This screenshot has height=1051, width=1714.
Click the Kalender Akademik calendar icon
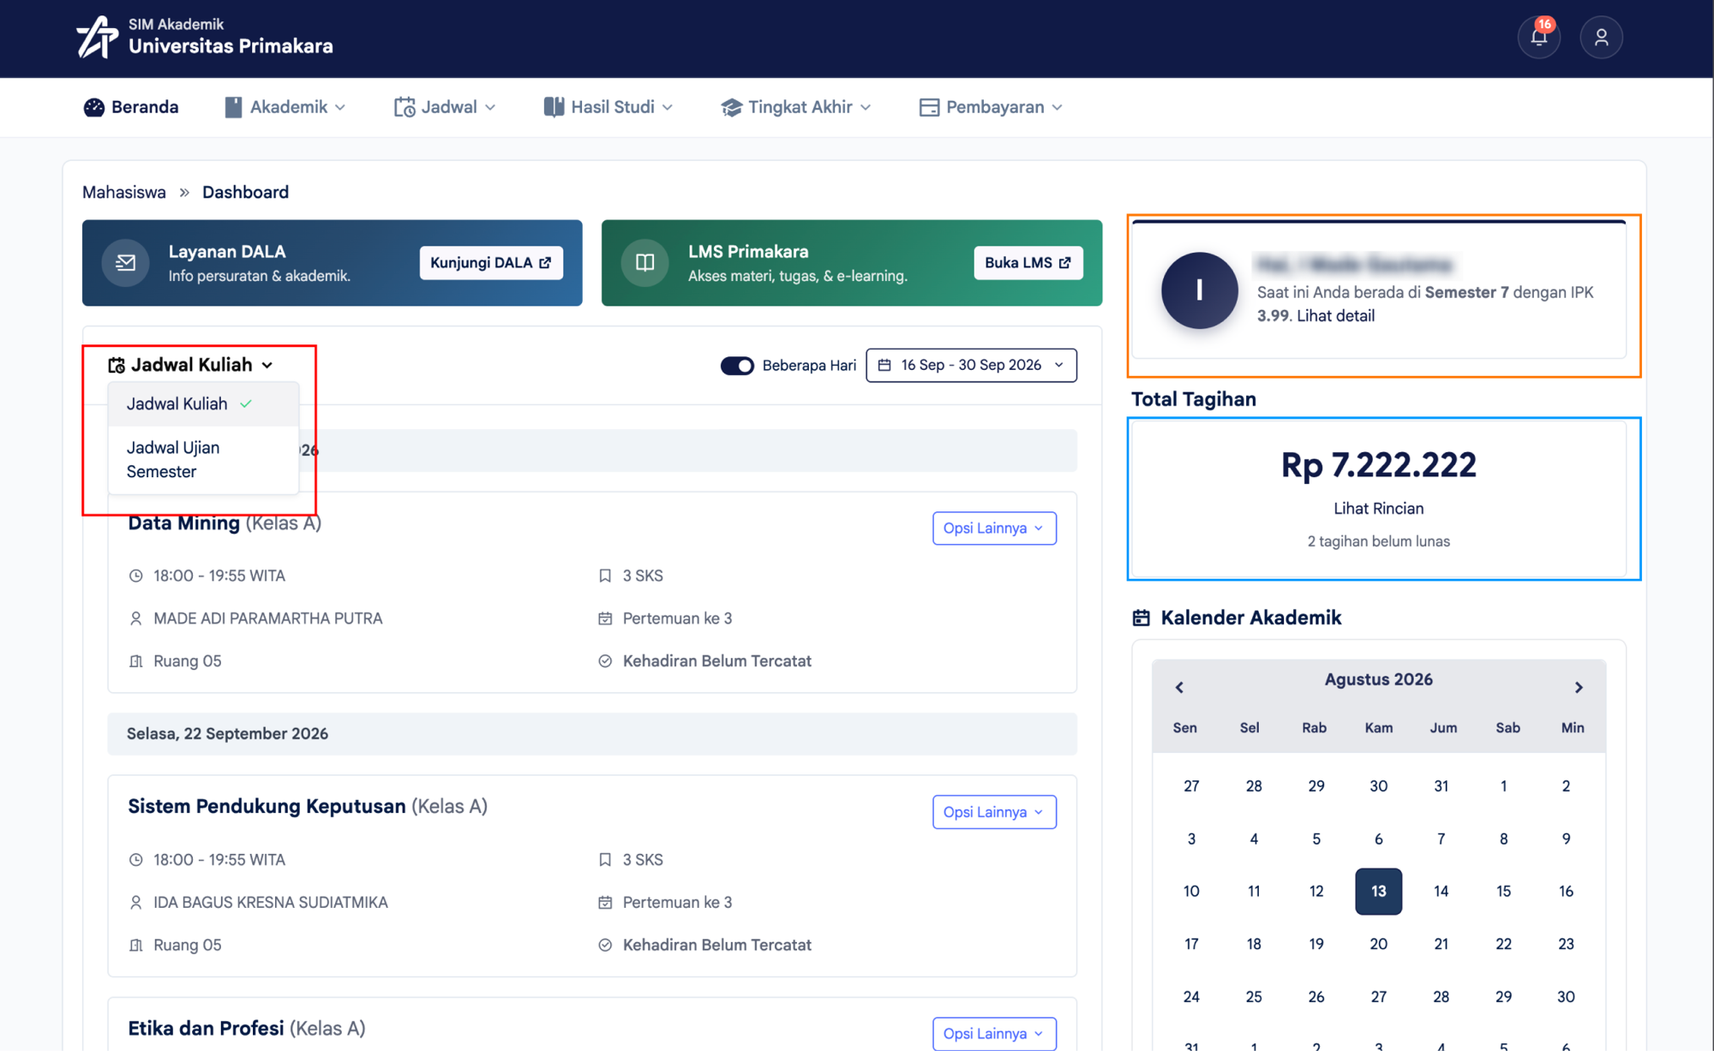coord(1141,618)
